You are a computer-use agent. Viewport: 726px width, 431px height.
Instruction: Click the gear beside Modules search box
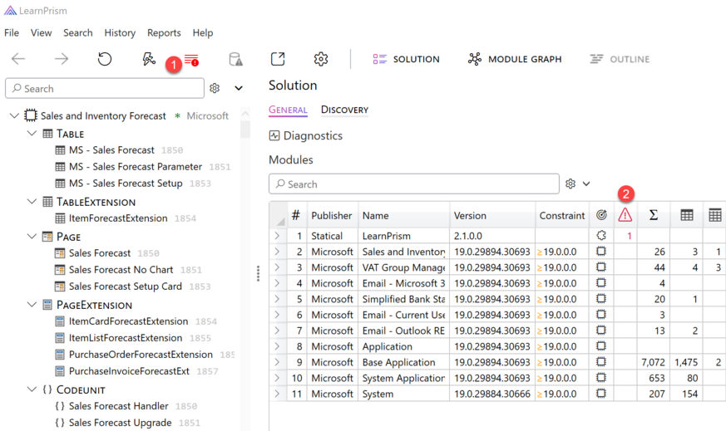point(570,184)
